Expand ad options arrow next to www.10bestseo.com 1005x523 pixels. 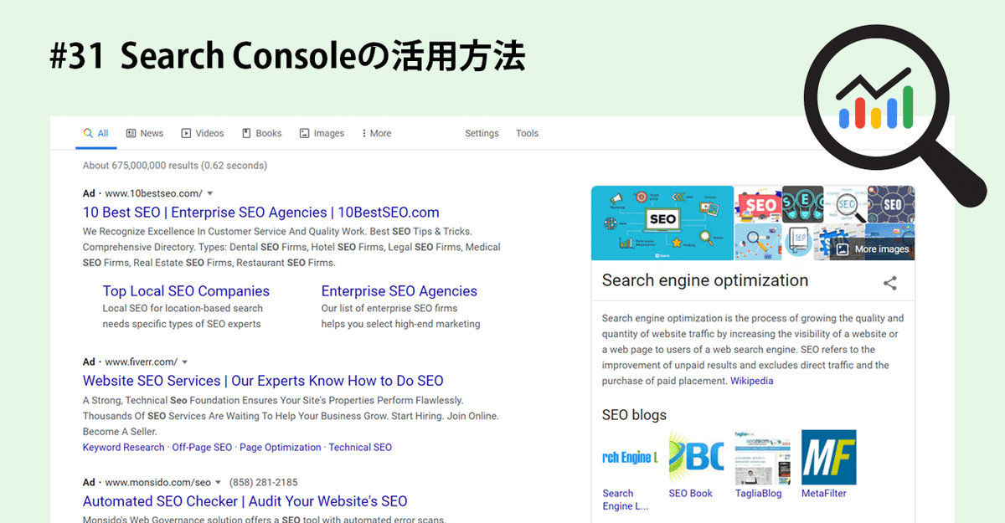210,193
